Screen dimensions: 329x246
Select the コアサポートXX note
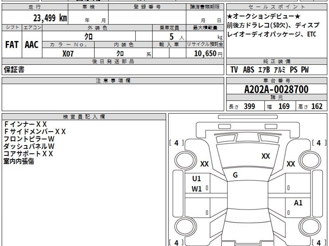point(29,154)
